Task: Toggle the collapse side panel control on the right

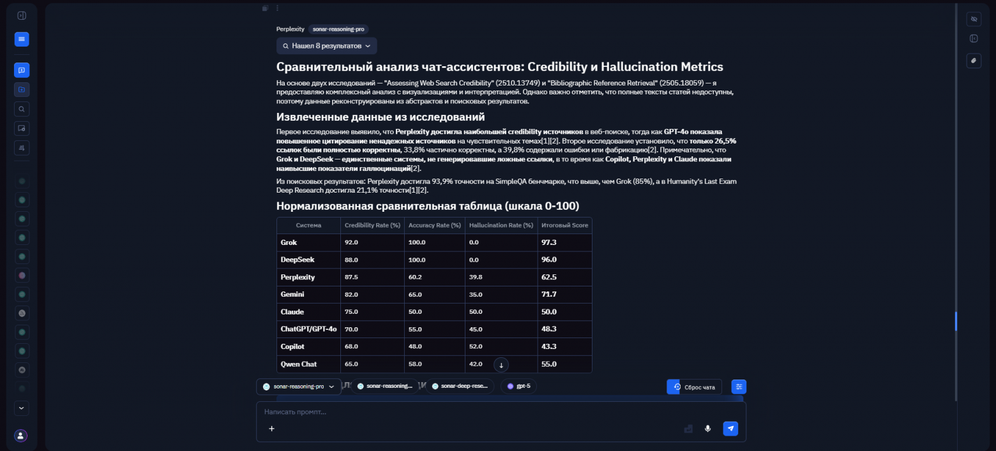Action: 974,38
